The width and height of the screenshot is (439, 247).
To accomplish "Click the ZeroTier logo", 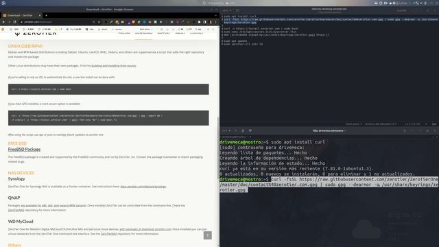I will (x=36, y=34).
